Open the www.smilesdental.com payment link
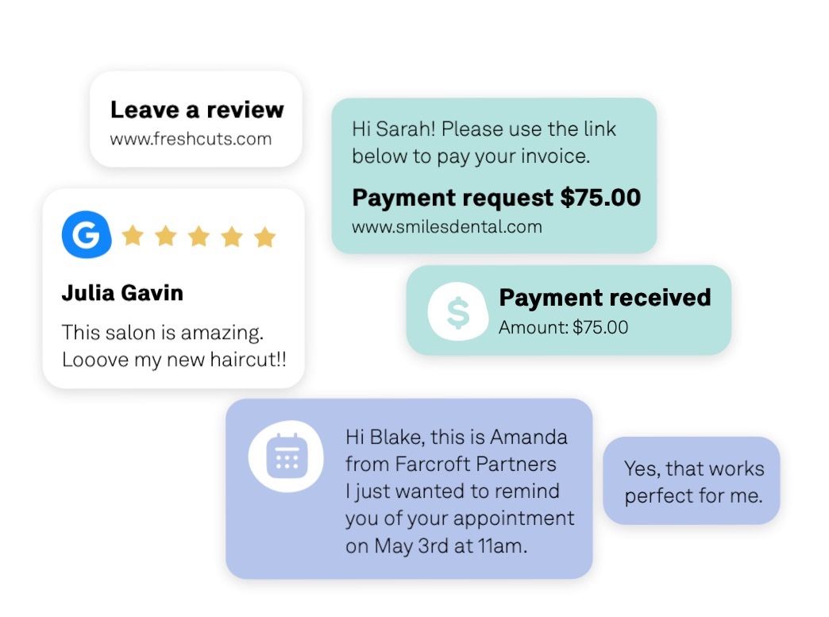 tap(447, 227)
